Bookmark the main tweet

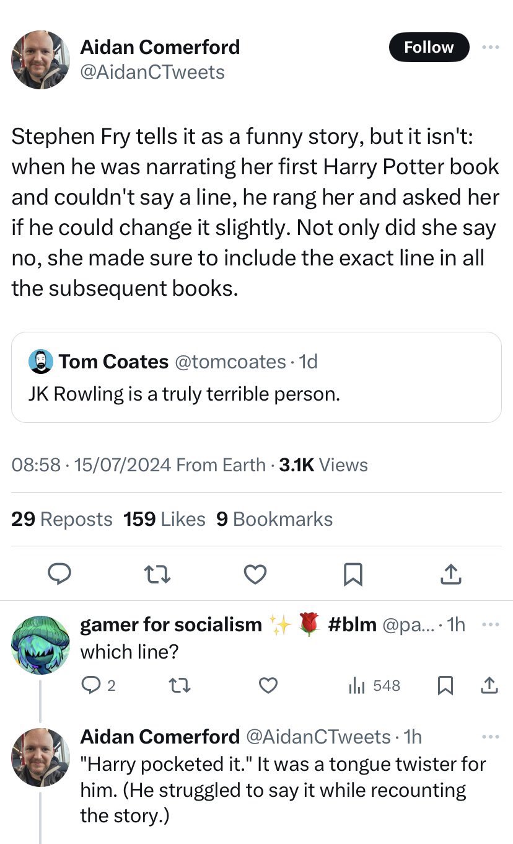tap(353, 575)
